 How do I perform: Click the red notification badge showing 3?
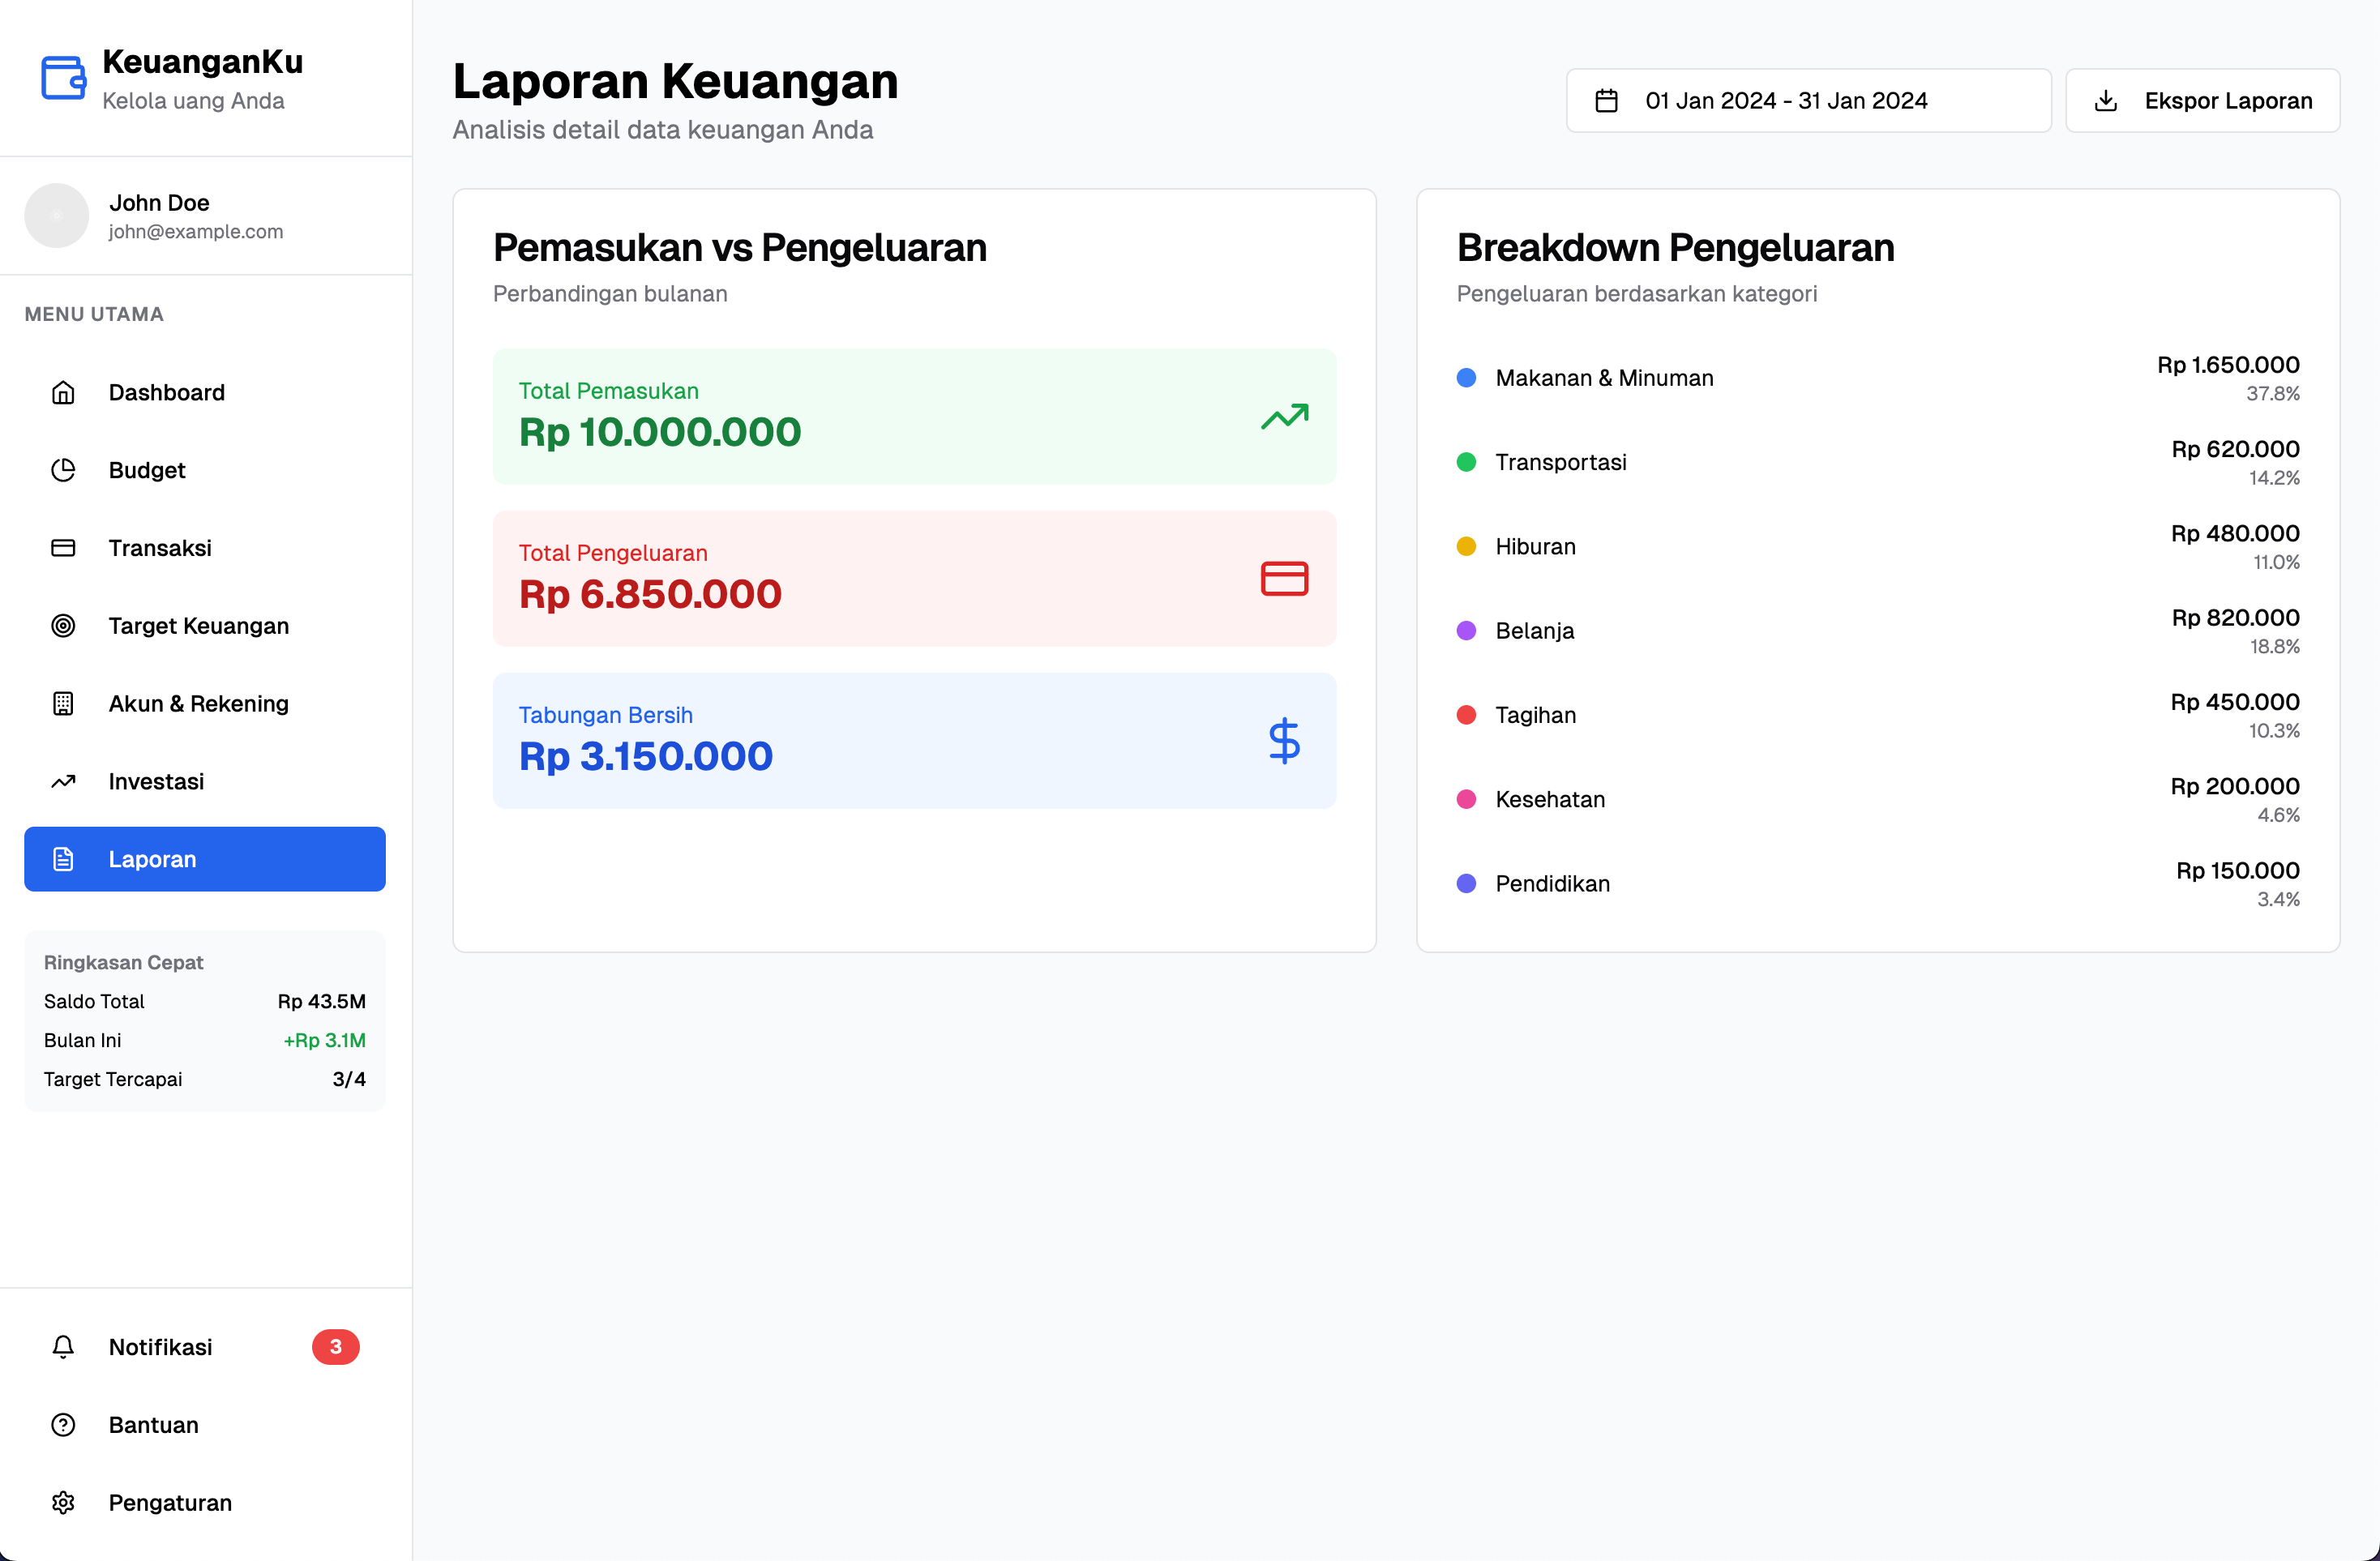tap(336, 1347)
